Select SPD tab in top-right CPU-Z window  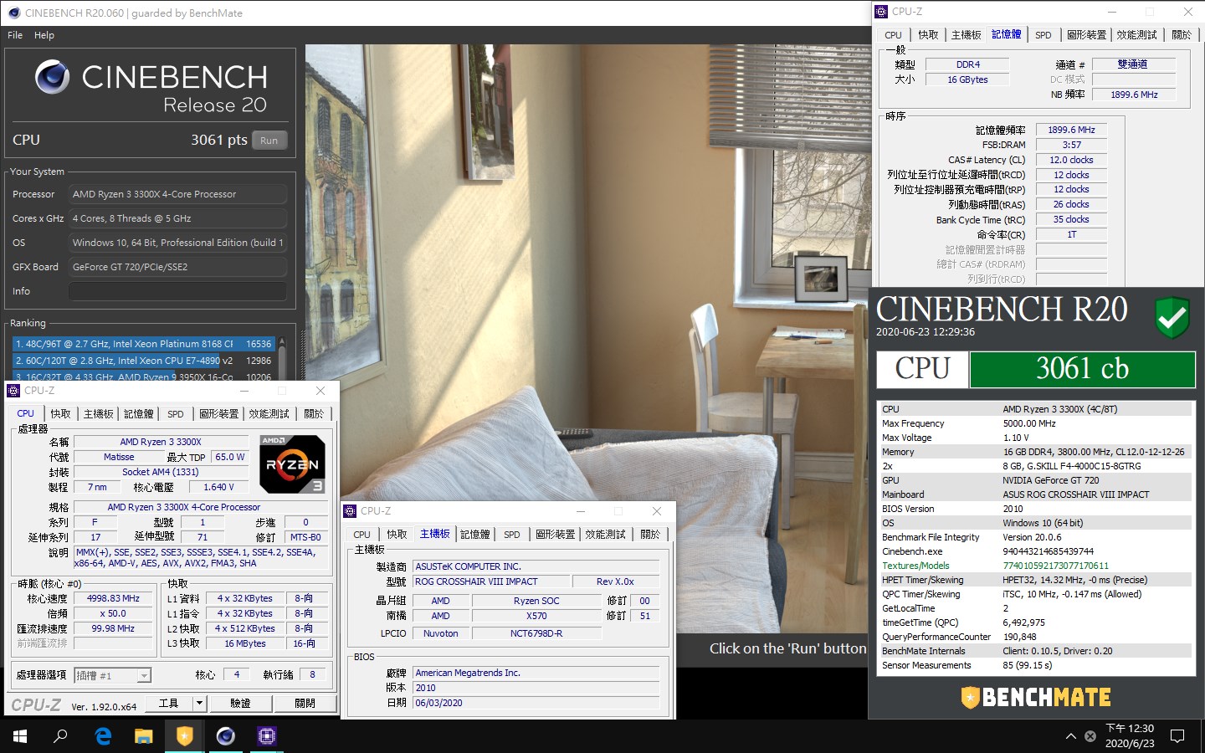(x=1043, y=35)
